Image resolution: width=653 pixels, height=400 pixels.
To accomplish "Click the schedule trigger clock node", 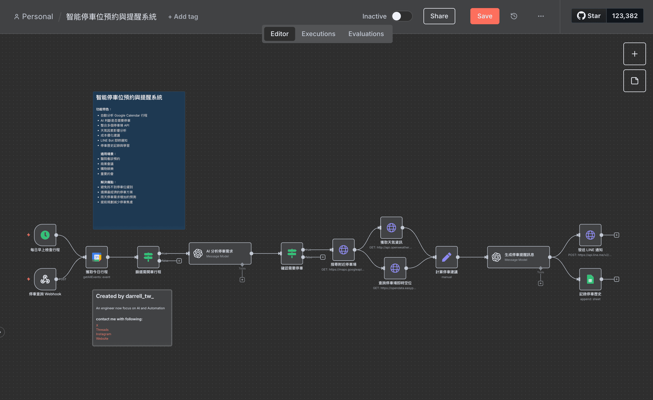I will point(45,235).
